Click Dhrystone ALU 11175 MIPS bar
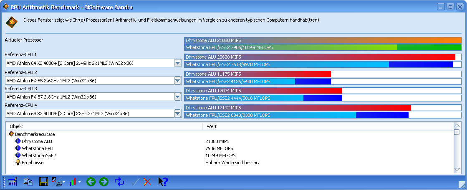Screen dimensions: 467x190 tap(323, 74)
